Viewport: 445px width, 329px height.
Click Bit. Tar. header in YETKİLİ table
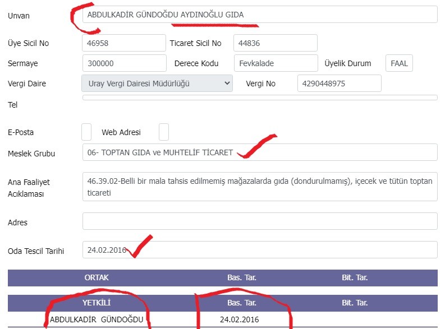tap(355, 303)
